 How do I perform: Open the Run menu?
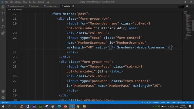(34, 2)
